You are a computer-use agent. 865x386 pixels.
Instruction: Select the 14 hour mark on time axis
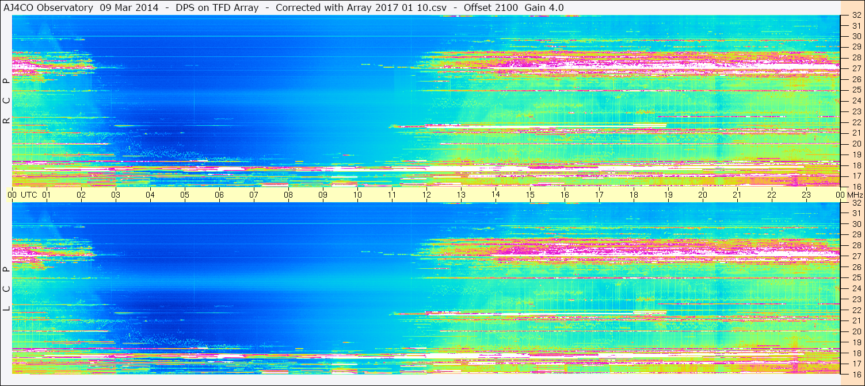(x=496, y=195)
